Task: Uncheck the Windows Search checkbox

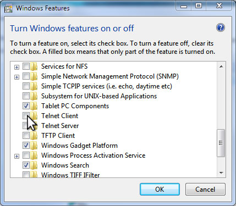Action: click(x=26, y=165)
